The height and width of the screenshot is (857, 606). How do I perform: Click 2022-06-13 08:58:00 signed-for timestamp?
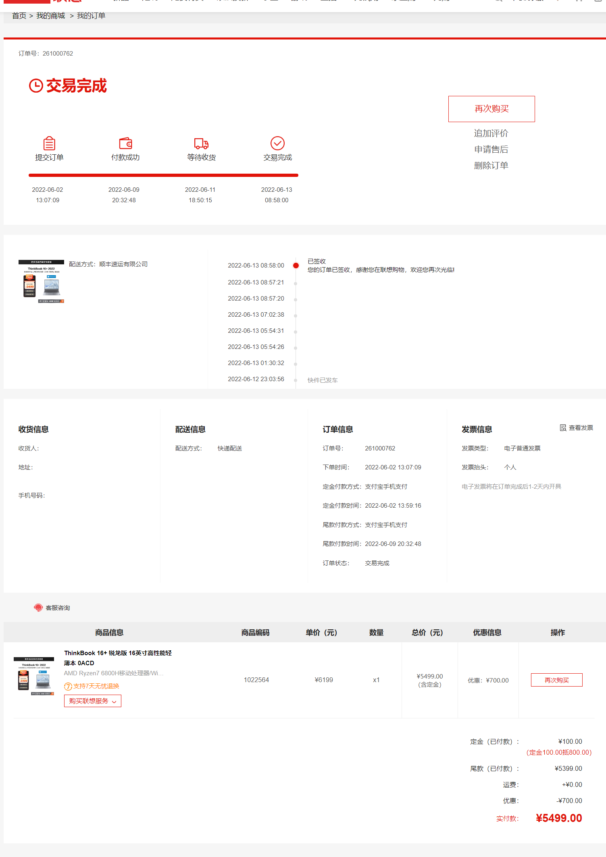[x=256, y=266]
